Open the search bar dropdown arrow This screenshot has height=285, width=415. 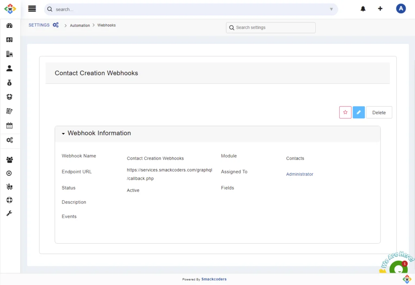pos(331,9)
